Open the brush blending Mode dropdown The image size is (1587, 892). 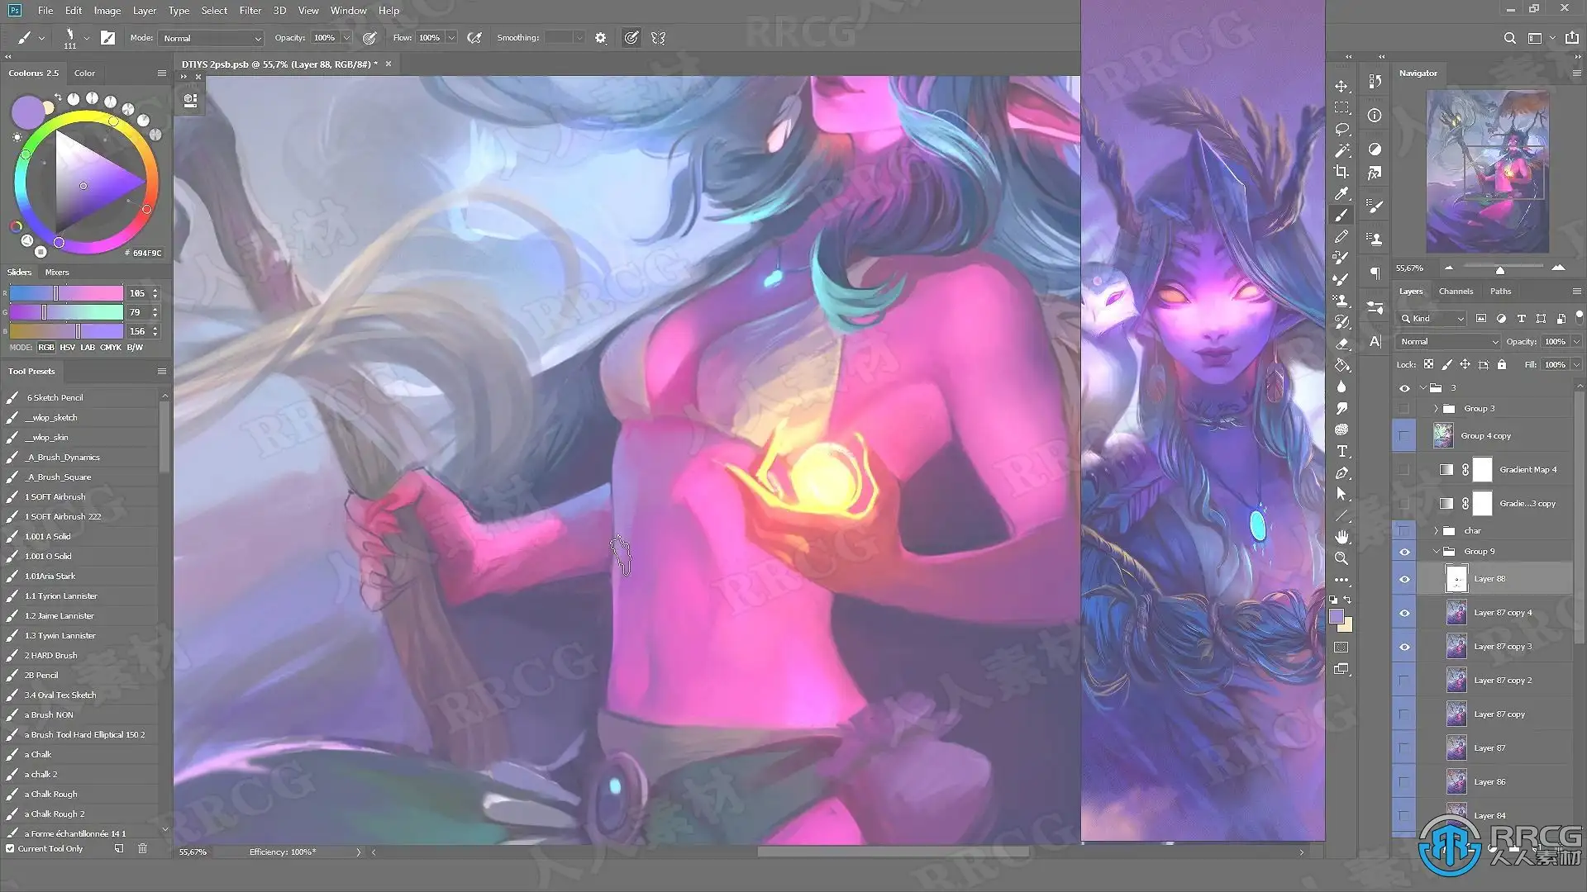pyautogui.click(x=212, y=38)
